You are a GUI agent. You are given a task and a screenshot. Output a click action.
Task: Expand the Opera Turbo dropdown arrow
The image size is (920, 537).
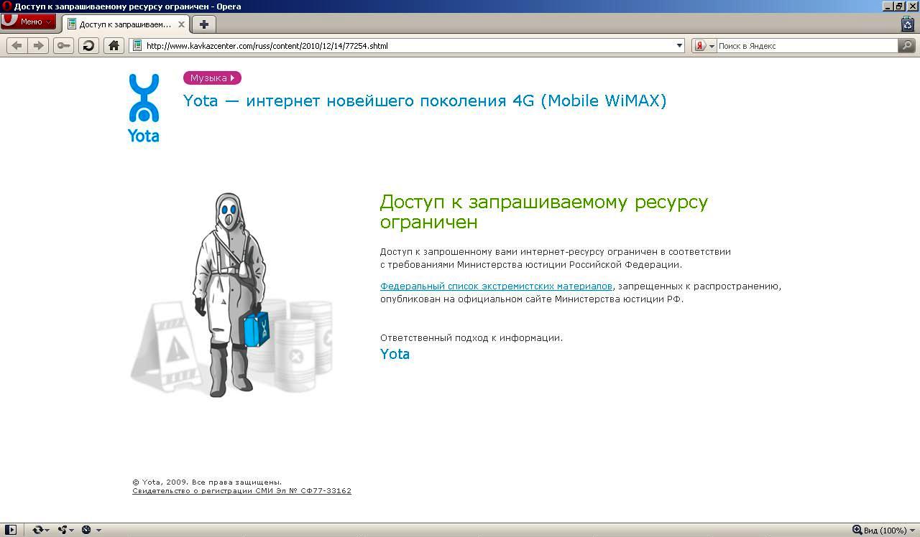click(x=98, y=531)
